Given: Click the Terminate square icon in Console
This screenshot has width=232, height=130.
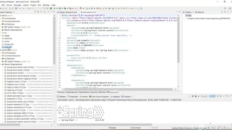Looking at the screenshot, I should 199,96.
